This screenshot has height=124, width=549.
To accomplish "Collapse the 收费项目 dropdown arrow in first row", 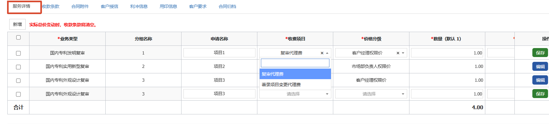I will (327, 53).
